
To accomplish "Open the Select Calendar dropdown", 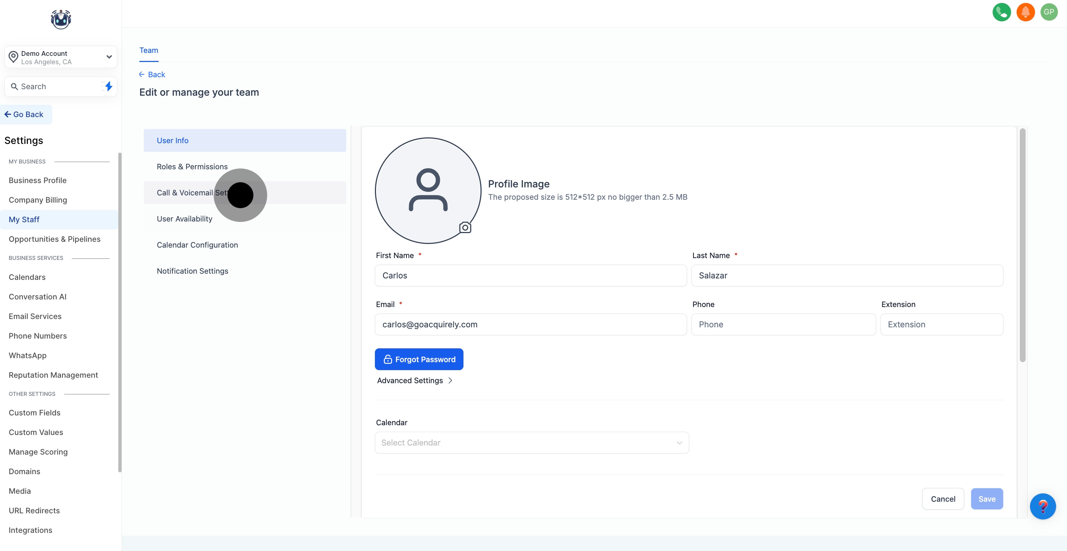I will [x=531, y=443].
